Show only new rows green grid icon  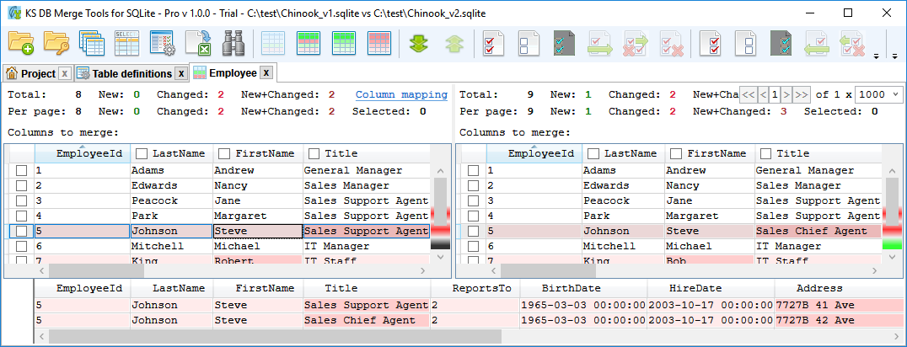[x=344, y=44]
